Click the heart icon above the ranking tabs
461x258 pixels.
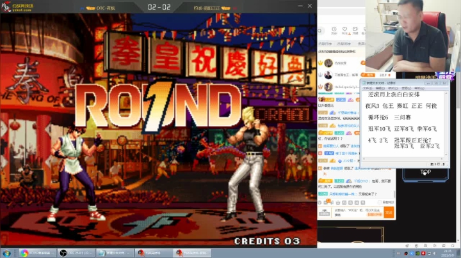[344, 29]
